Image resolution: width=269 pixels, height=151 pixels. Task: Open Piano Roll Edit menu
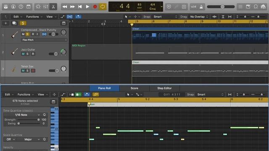pyautogui.click(x=9, y=94)
